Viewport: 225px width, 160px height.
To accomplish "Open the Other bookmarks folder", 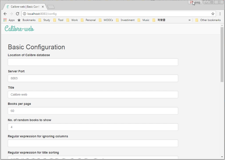I will point(208,20).
